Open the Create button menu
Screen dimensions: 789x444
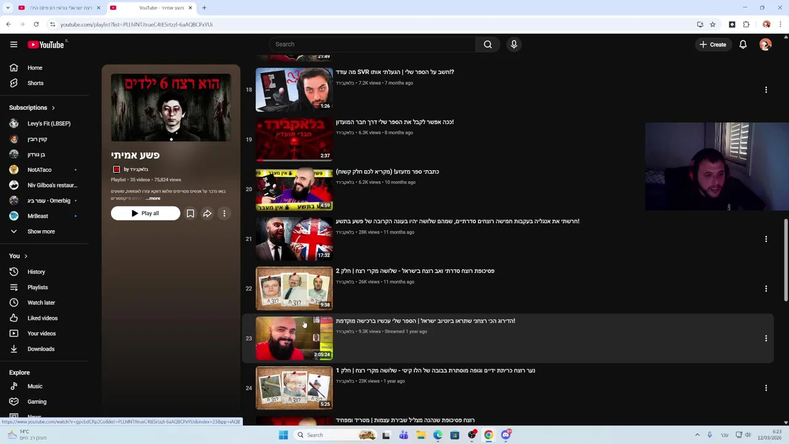[x=713, y=44]
